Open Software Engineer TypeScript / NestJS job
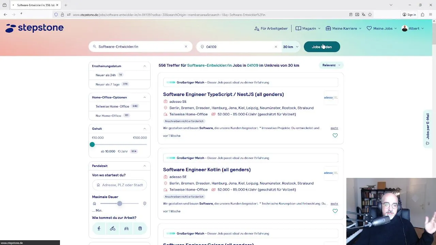This screenshot has height=245, width=436. click(x=223, y=94)
